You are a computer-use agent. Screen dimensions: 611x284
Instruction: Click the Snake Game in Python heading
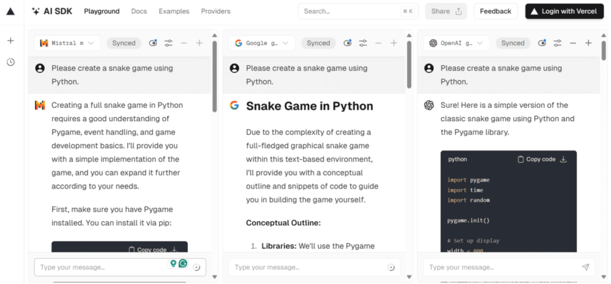(x=310, y=106)
